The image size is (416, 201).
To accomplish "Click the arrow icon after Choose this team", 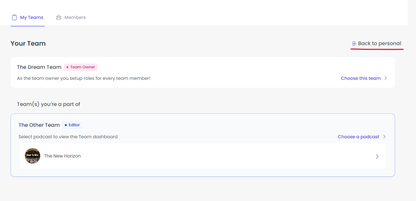I will pos(386,78).
